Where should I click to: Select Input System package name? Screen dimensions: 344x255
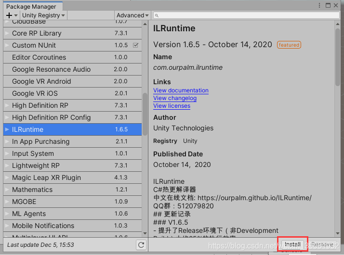33,153
